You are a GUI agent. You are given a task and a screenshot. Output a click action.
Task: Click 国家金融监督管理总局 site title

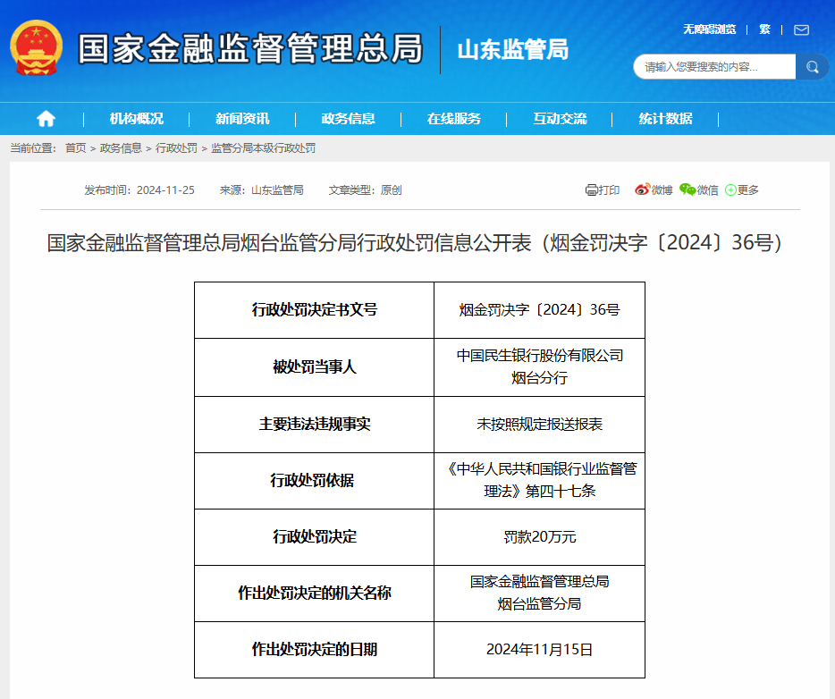click(x=250, y=48)
